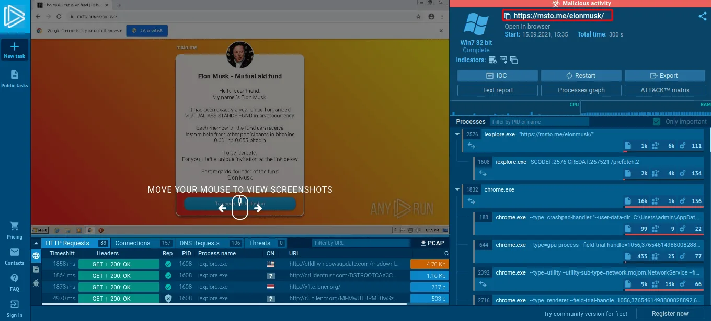Collapse iexplore.exe 2576 process tree
Image resolution: width=711 pixels, height=321 pixels.
(x=458, y=134)
